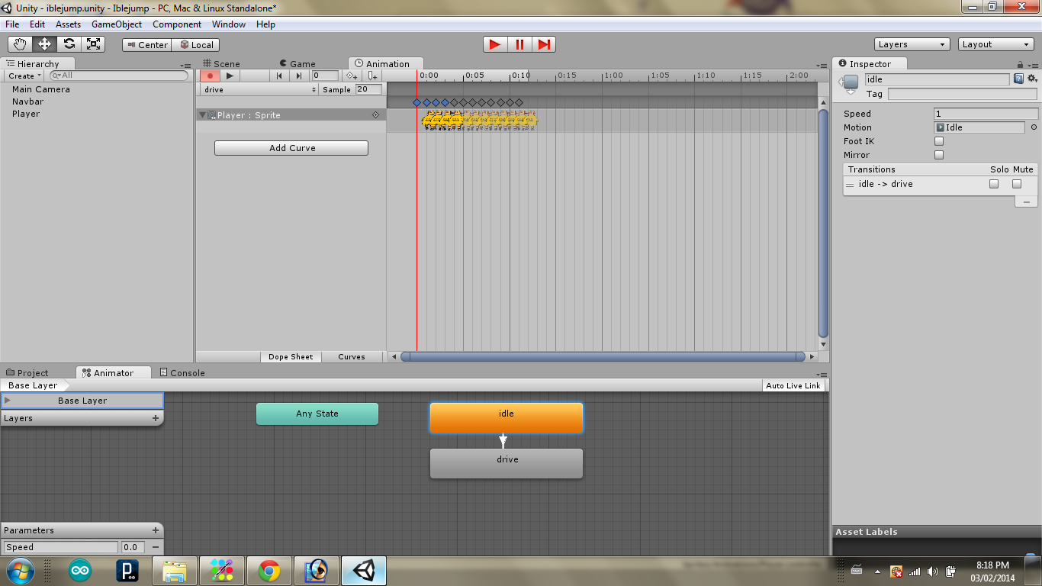1042x586 pixels.
Task: Open the Layers dropdown
Action: 912,44
